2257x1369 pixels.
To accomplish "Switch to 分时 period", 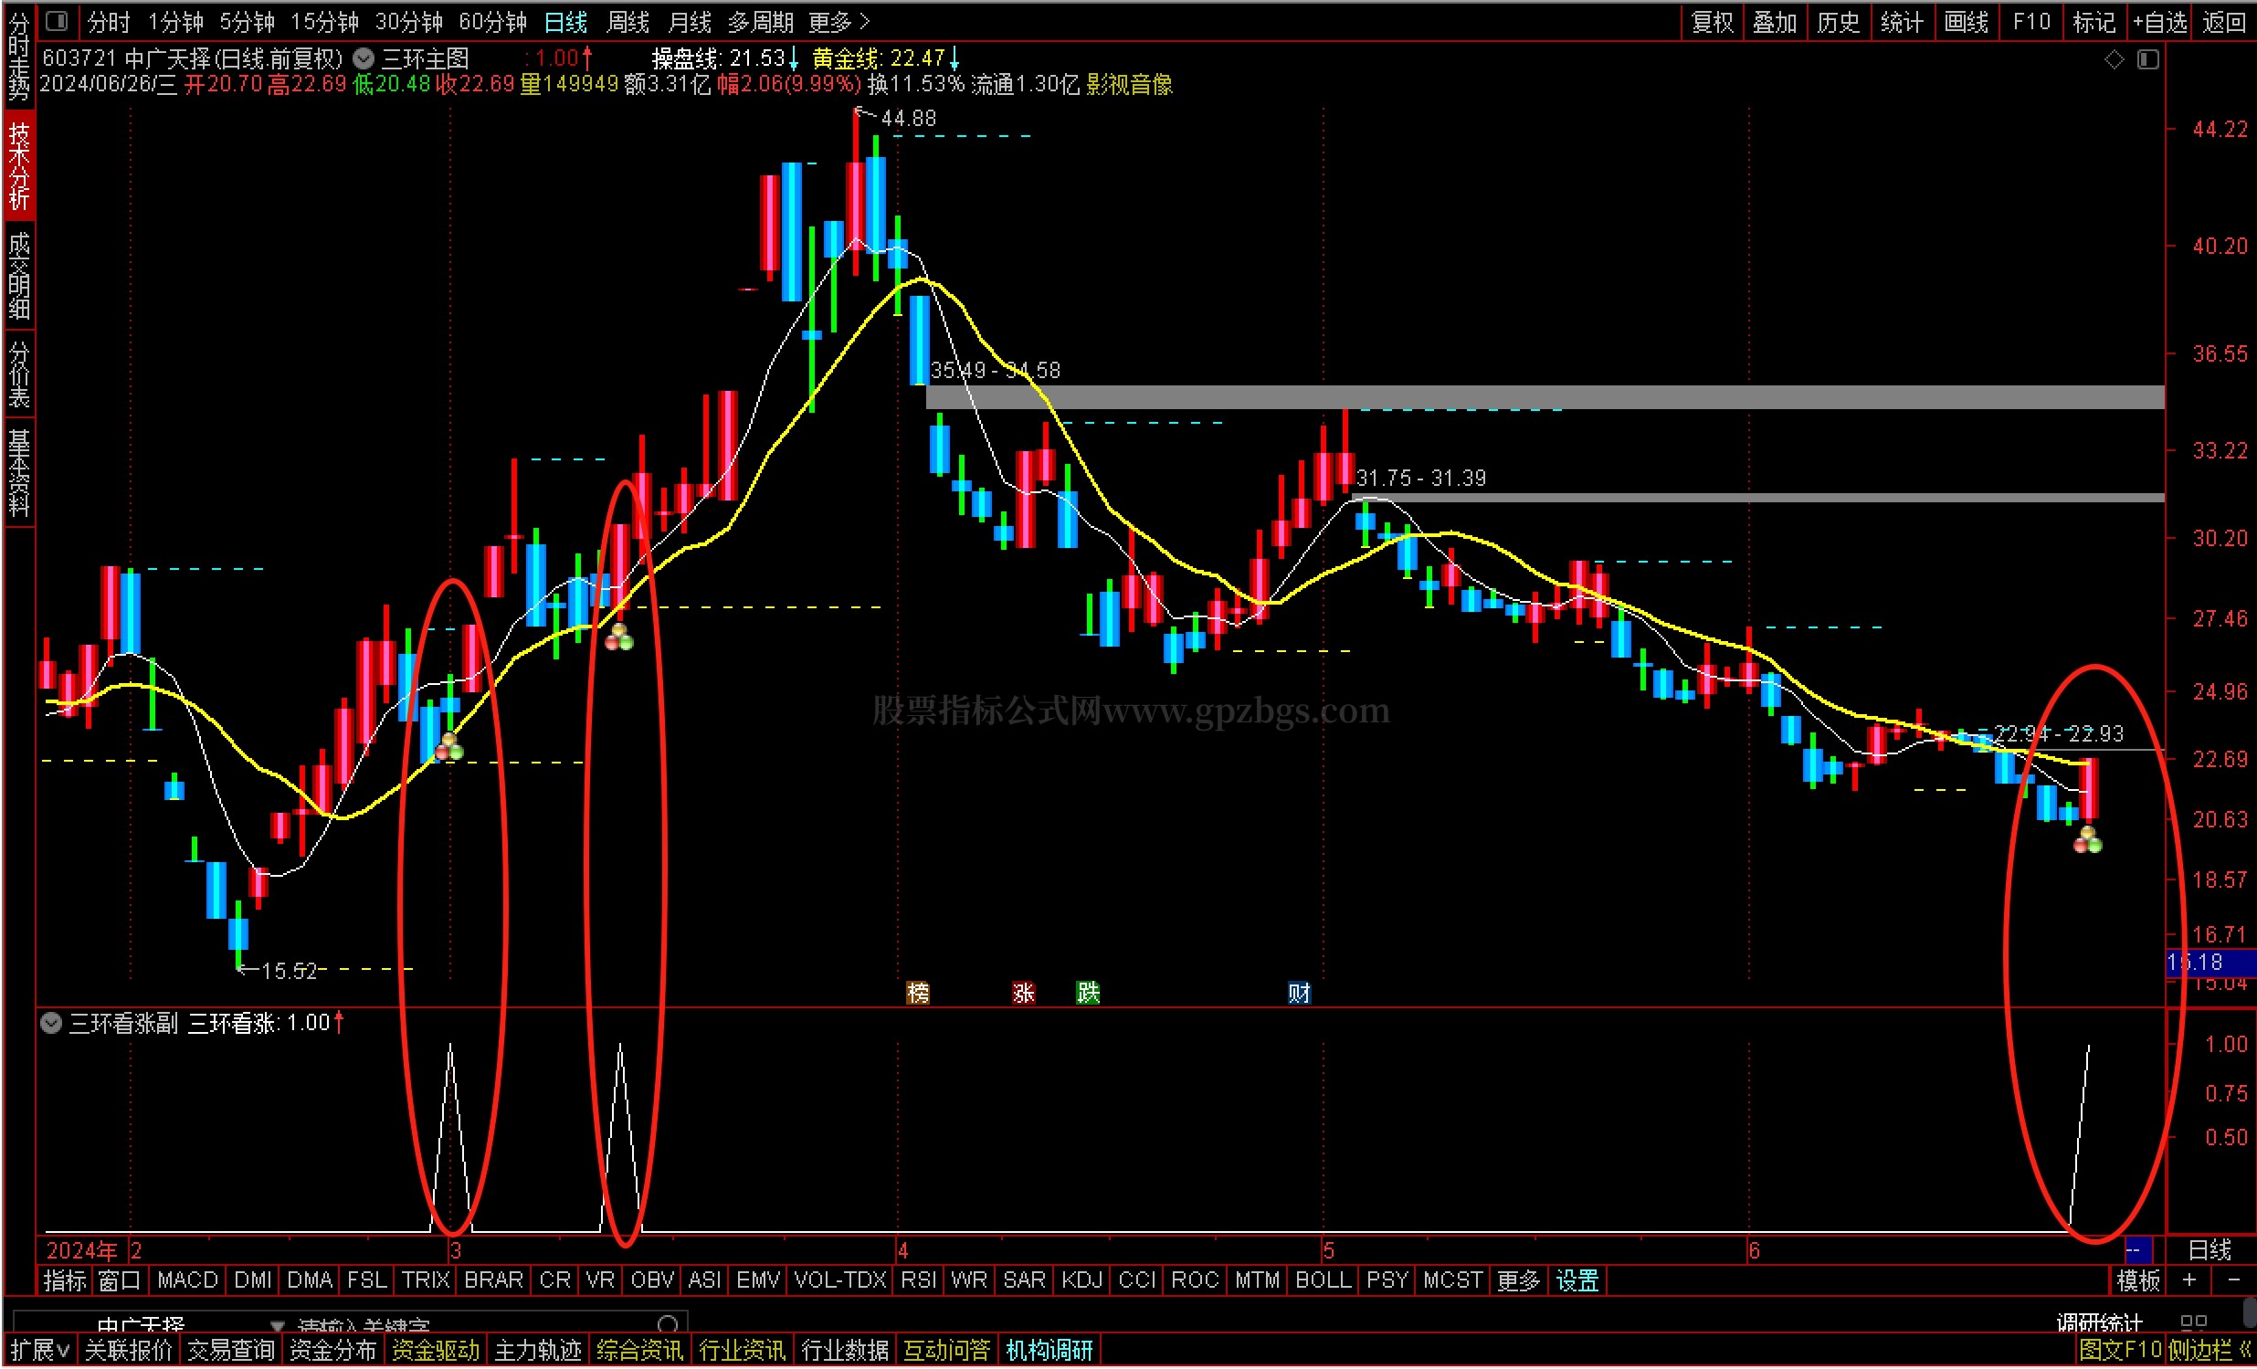I will (109, 21).
